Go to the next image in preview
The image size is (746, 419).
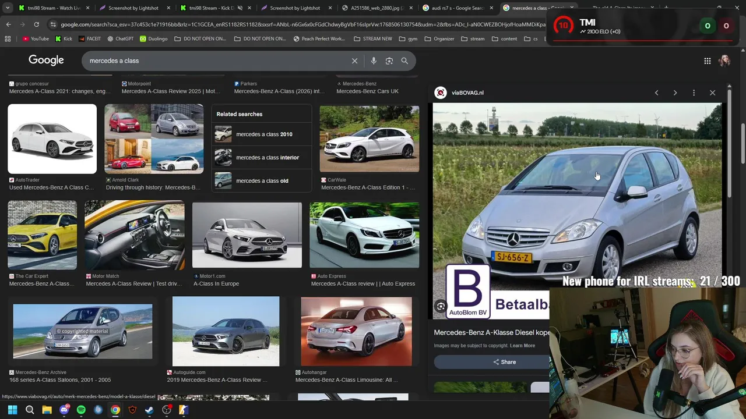[675, 93]
